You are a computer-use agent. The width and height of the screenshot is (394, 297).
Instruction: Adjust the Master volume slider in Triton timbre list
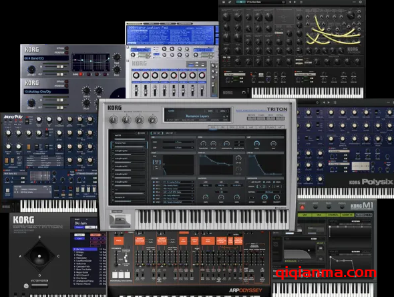pyautogui.click(x=130, y=138)
